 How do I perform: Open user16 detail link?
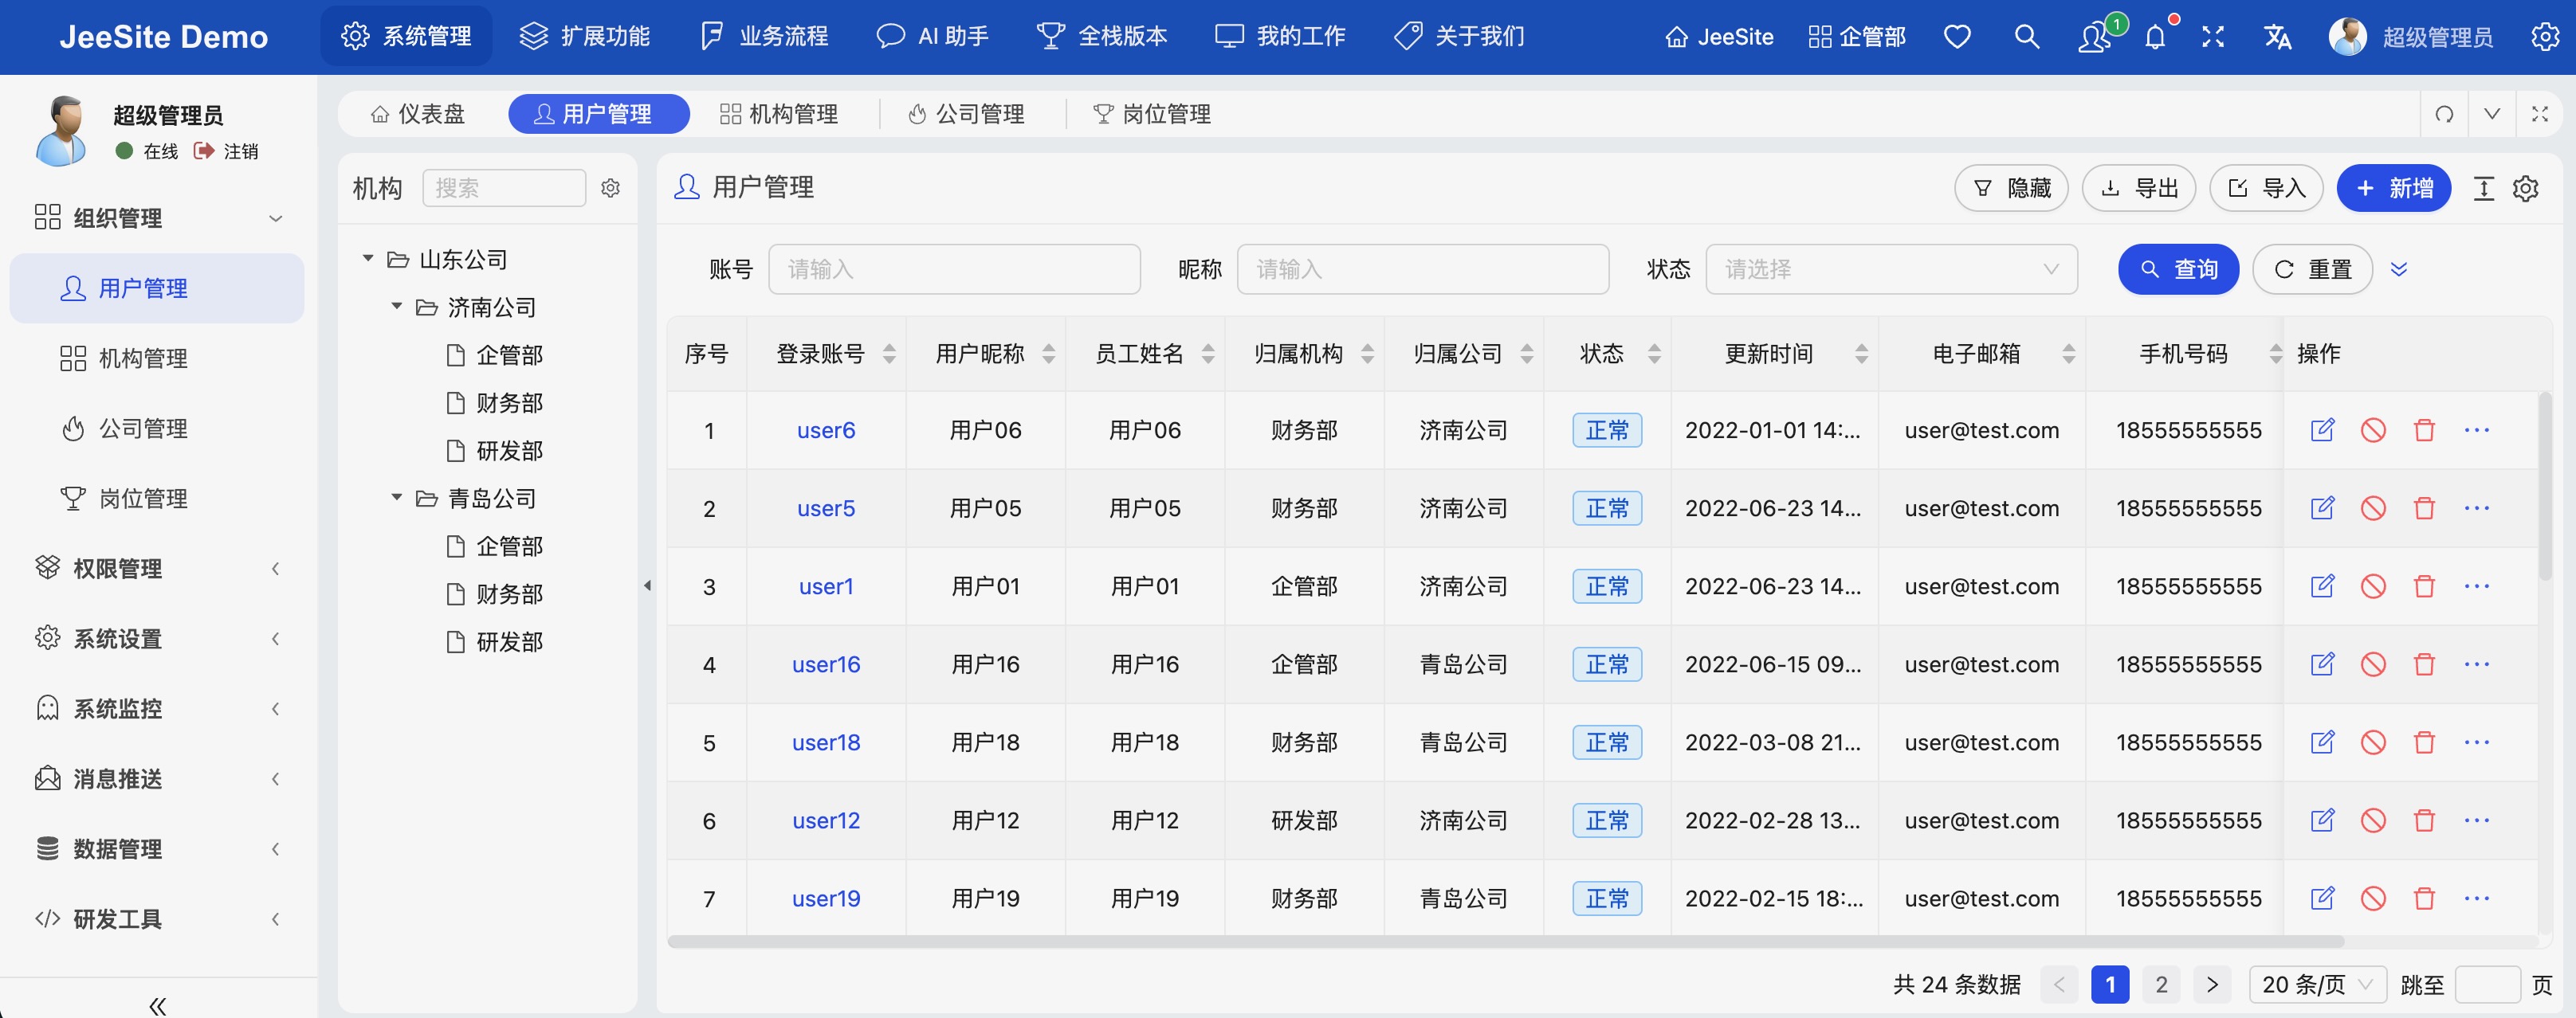826,664
